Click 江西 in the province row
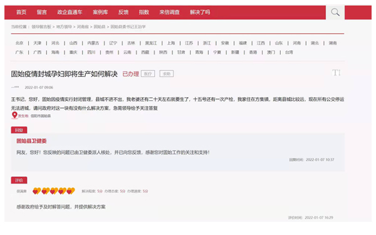Viewport: 376px width, 235px height. point(261,43)
